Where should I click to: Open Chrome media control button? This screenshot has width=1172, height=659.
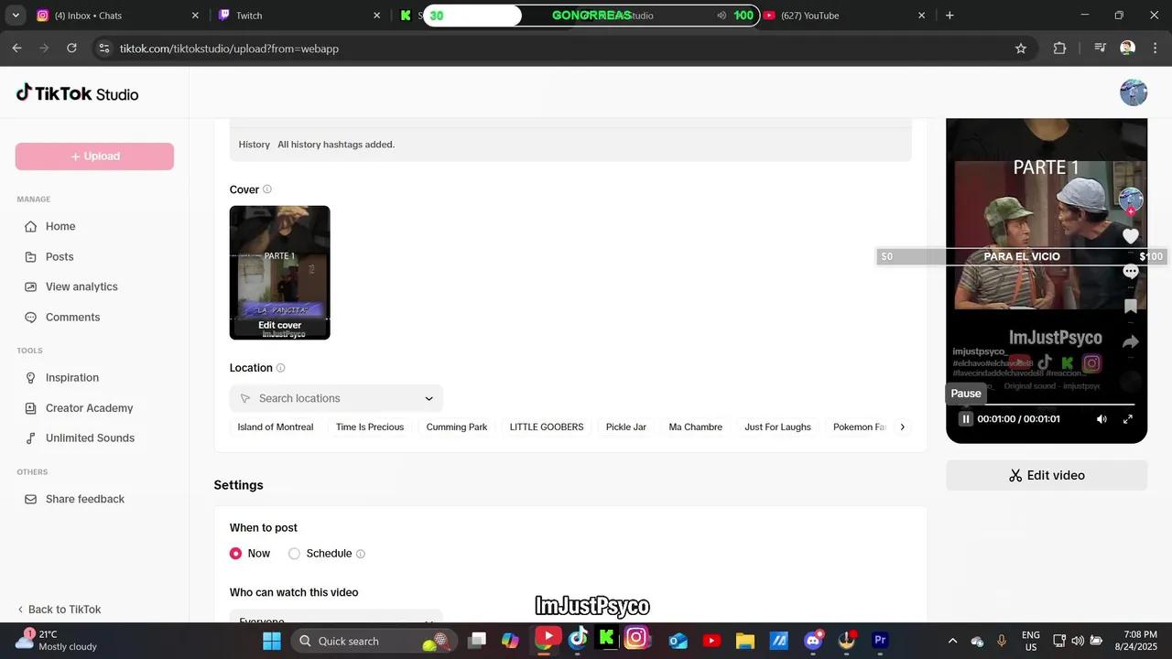point(1100,49)
